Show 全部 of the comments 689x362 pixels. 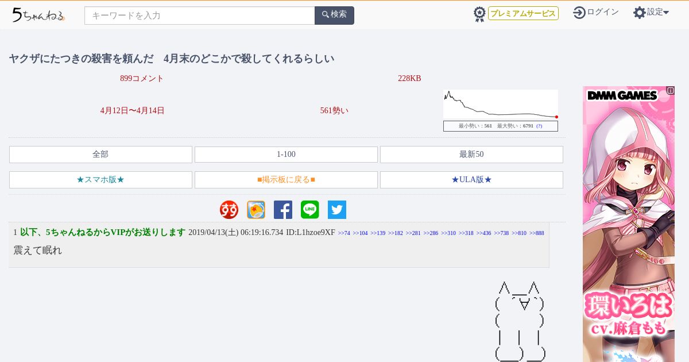pyautogui.click(x=100, y=155)
